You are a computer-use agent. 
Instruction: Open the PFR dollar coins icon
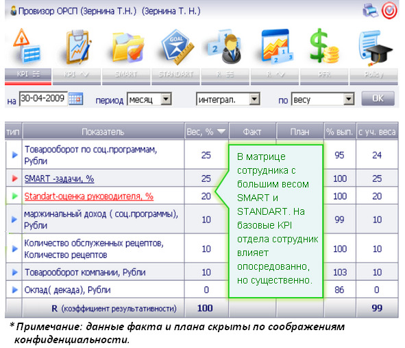click(324, 46)
